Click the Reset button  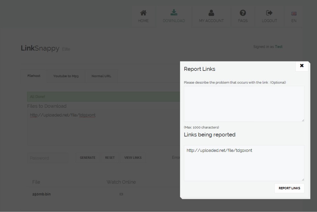[110, 158]
